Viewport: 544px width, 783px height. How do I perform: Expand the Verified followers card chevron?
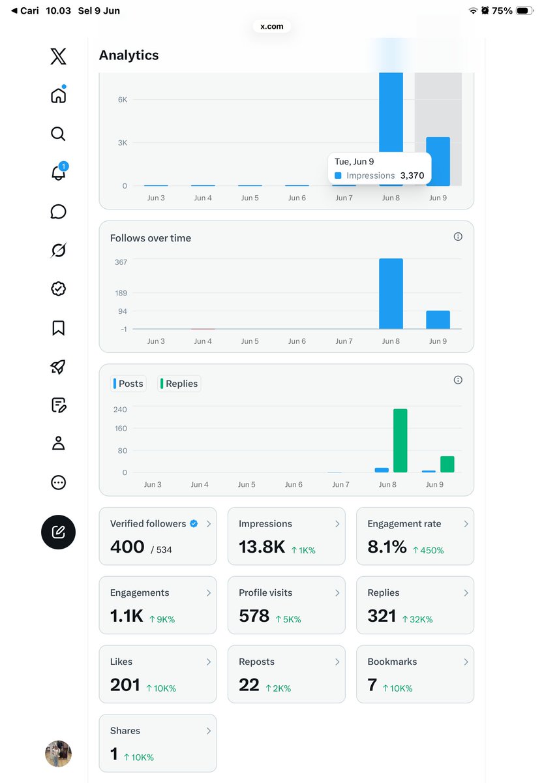coord(209,524)
